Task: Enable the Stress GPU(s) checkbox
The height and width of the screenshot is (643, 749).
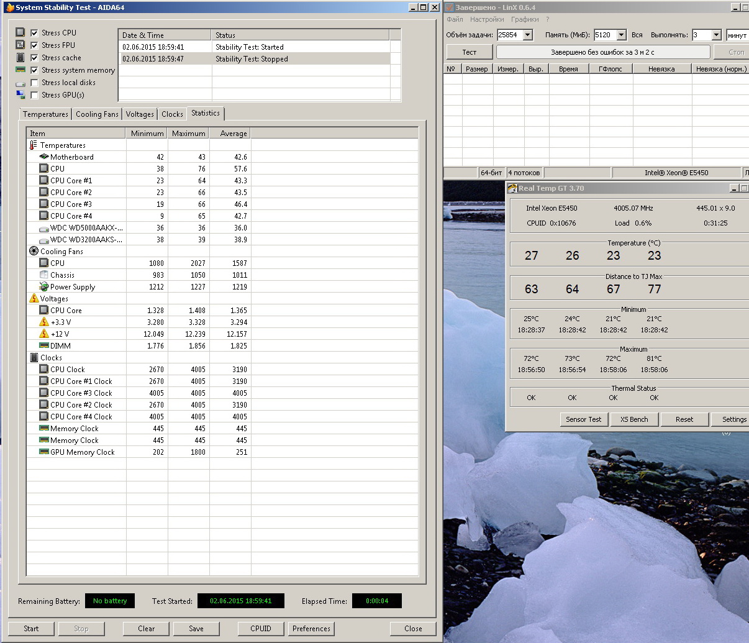Action: [34, 95]
